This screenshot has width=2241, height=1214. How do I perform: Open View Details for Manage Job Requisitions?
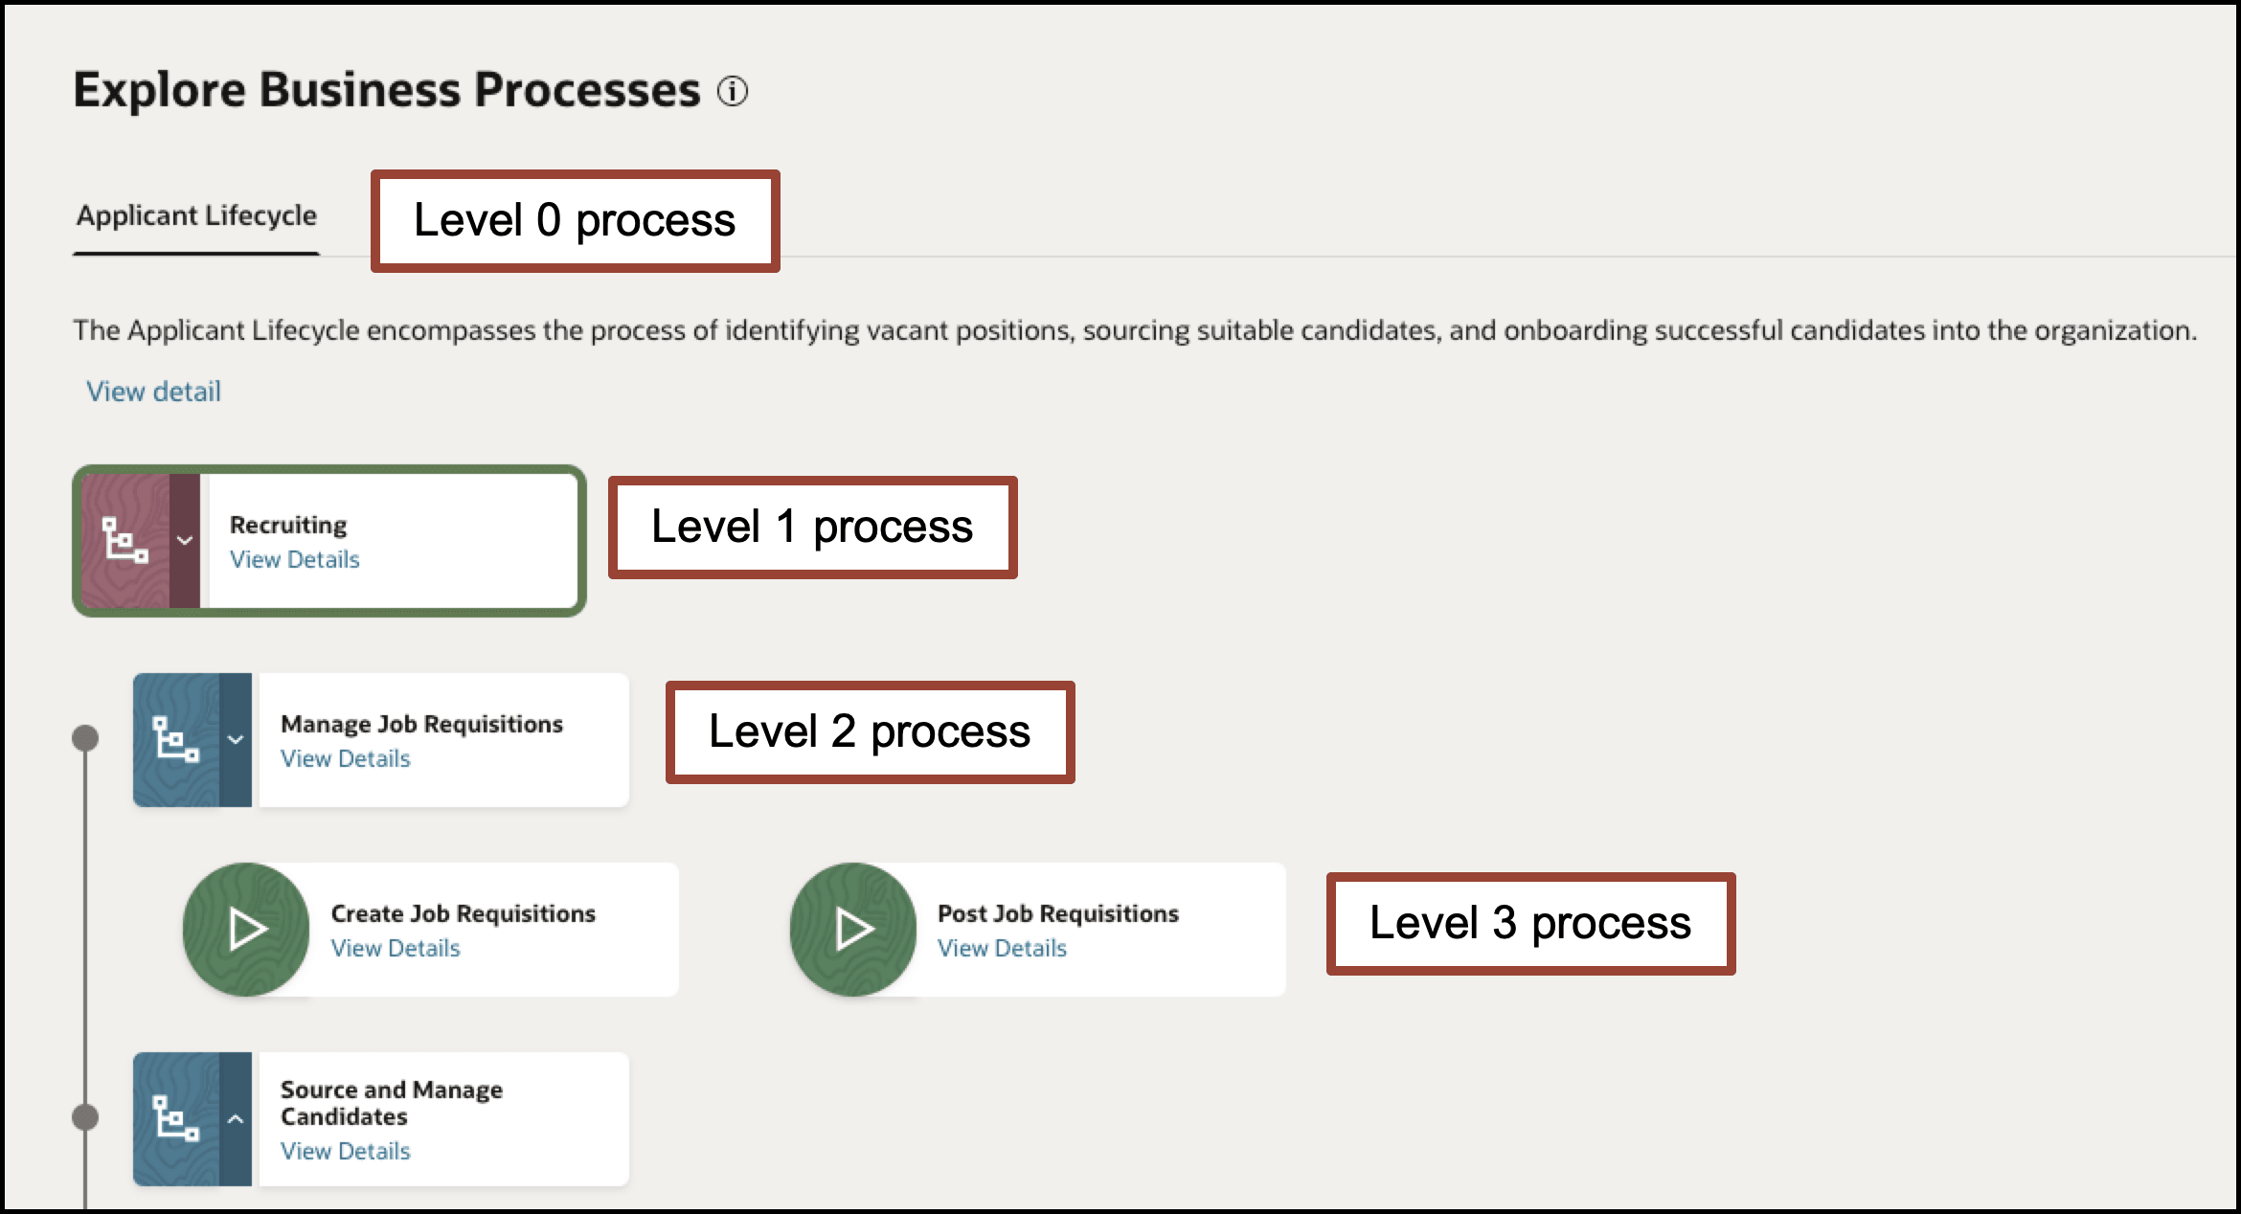[344, 758]
